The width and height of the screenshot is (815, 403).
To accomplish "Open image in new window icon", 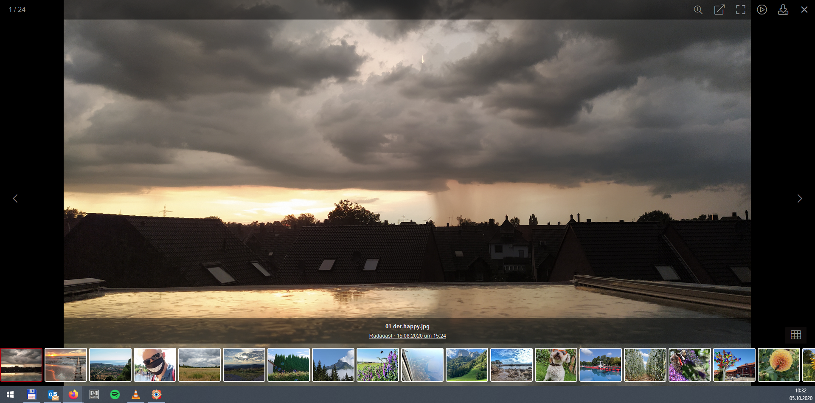I will [719, 10].
